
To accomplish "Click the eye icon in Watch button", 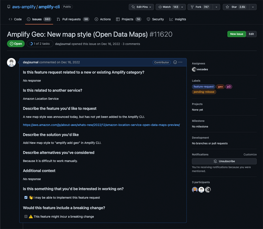I will [160, 7].
